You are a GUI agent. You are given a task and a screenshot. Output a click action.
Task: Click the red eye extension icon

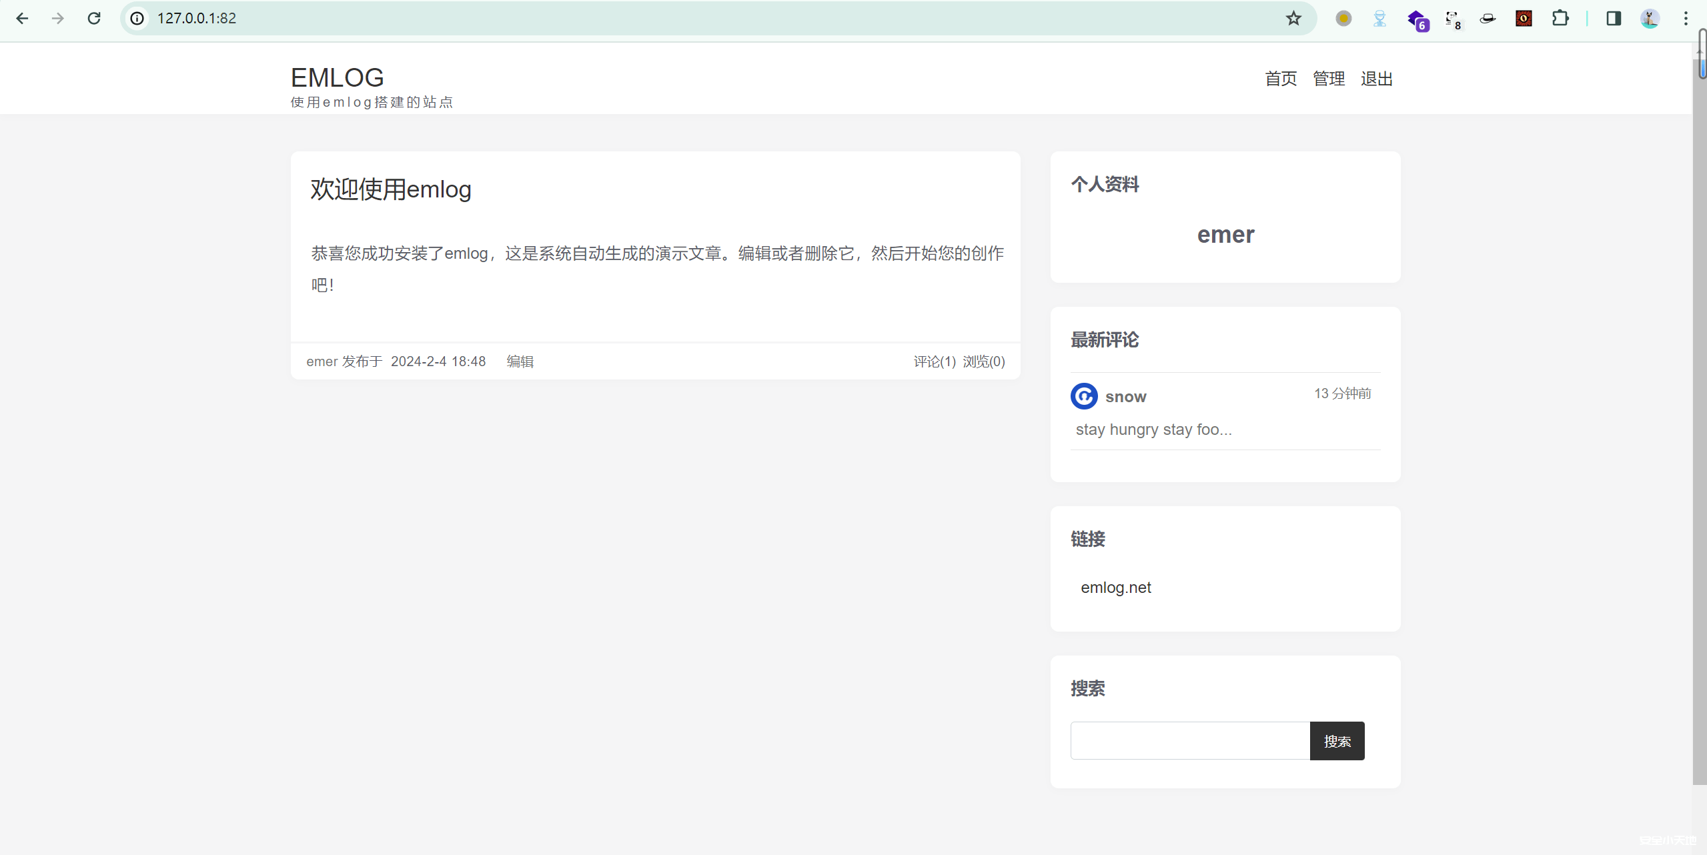[x=1524, y=18]
